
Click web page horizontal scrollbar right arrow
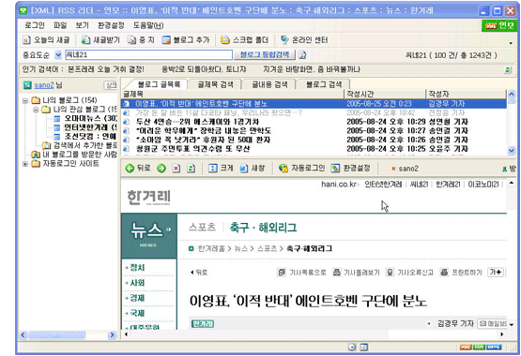point(501,334)
